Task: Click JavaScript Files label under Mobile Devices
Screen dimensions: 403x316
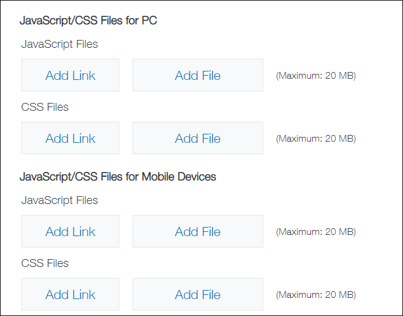Action: [59, 200]
